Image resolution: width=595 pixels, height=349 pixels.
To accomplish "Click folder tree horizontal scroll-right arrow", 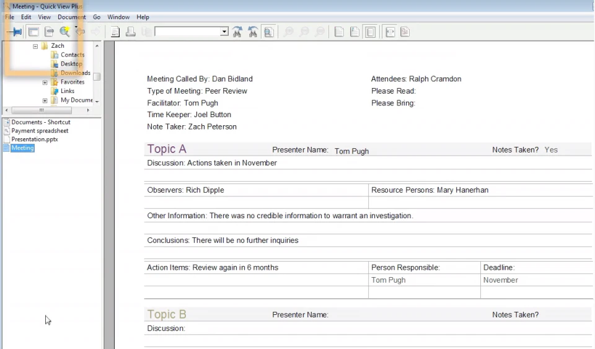I will point(88,110).
